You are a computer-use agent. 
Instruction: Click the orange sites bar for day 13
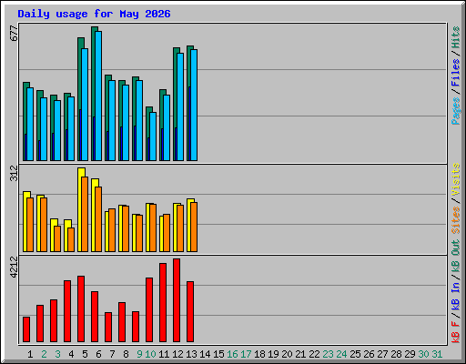194,227
